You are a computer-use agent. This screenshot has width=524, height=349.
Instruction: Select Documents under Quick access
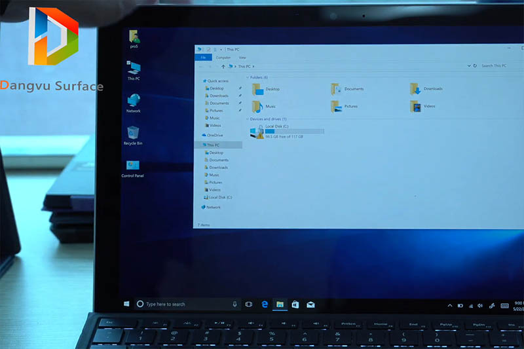coord(217,103)
